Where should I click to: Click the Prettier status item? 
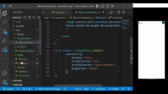pos(113,89)
